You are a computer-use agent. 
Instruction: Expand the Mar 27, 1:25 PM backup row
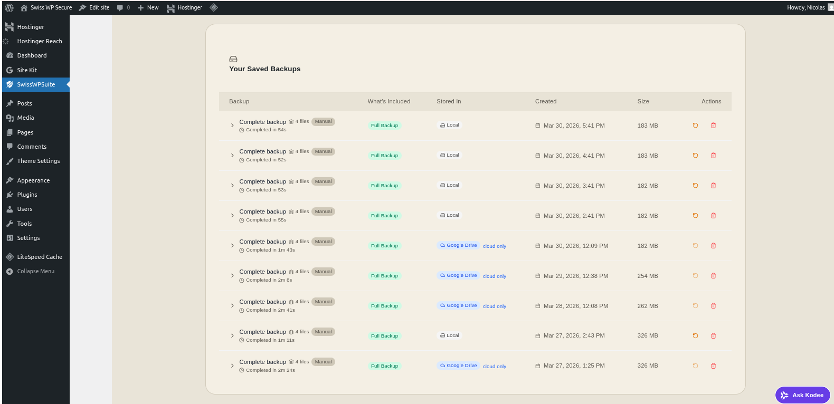click(x=232, y=366)
